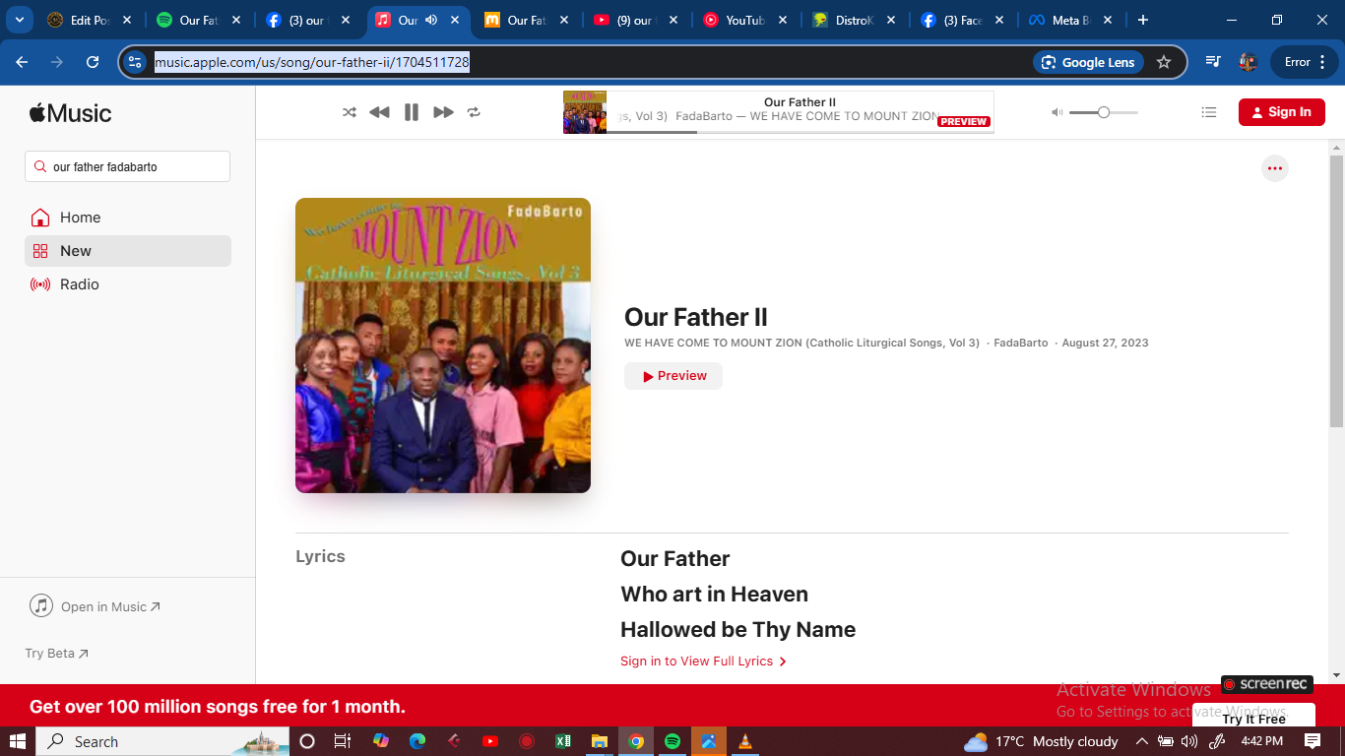
Task: Click the red Sign In button
Action: coord(1281,112)
